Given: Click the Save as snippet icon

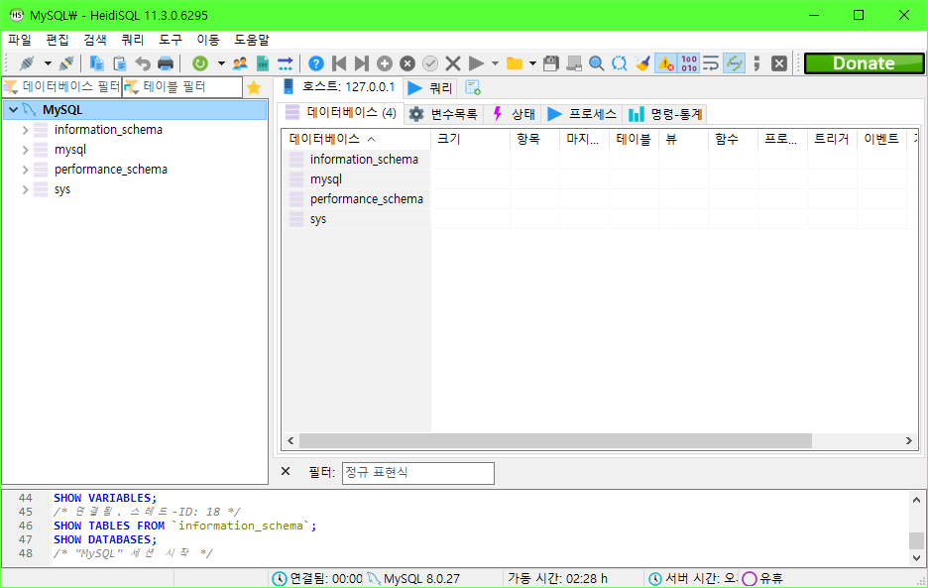Looking at the screenshot, I should 574,63.
